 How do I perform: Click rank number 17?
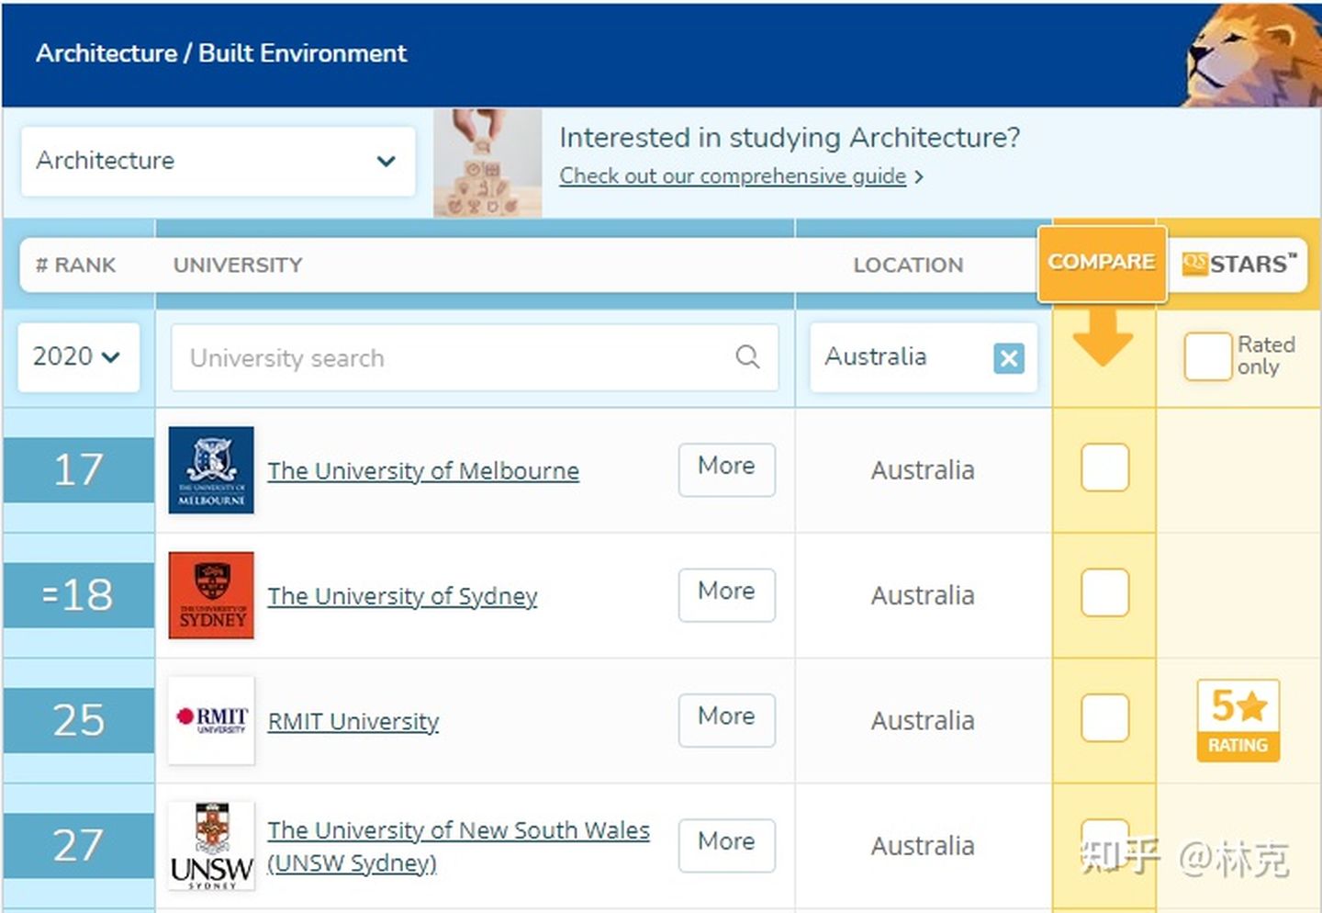click(x=78, y=469)
